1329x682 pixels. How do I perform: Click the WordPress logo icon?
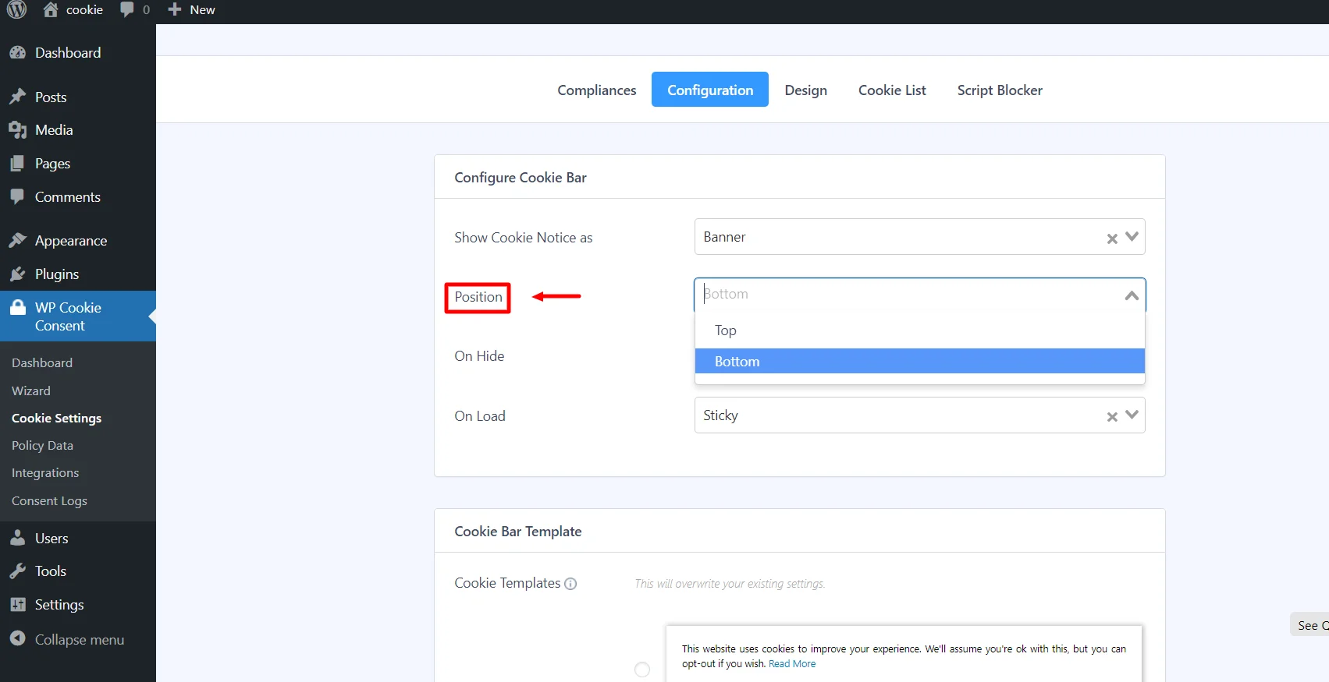click(16, 9)
